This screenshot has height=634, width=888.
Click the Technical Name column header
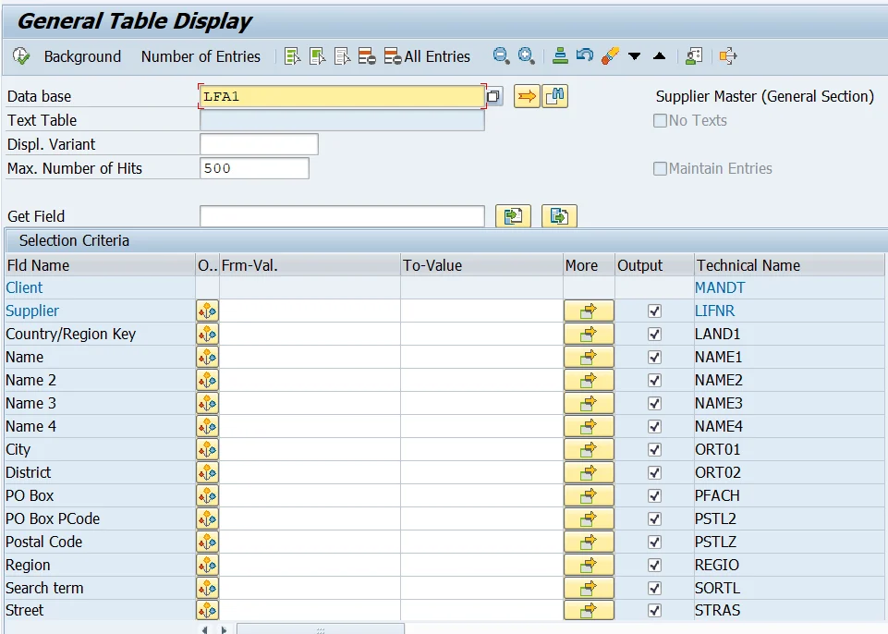789,265
